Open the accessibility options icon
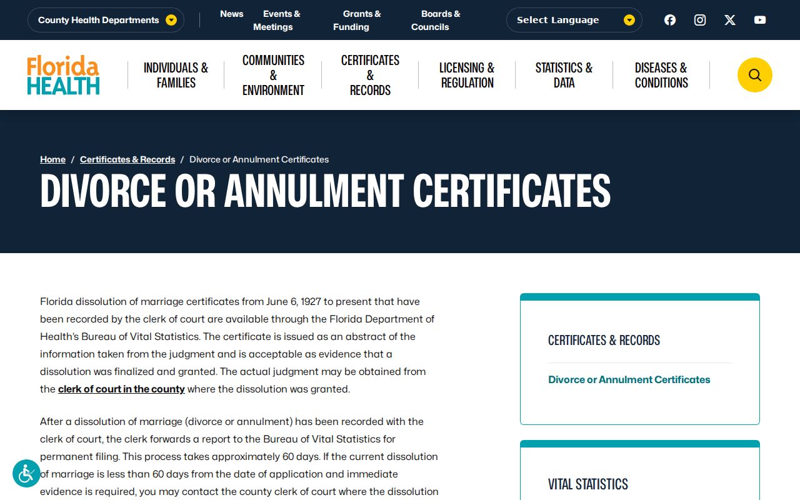The width and height of the screenshot is (800, 500). click(26, 474)
